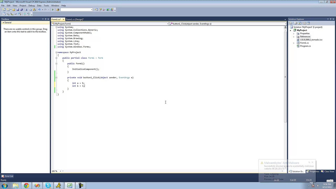Click the Save All toolbar icon
The image size is (336, 189).
pyautogui.click(x=22, y=10)
